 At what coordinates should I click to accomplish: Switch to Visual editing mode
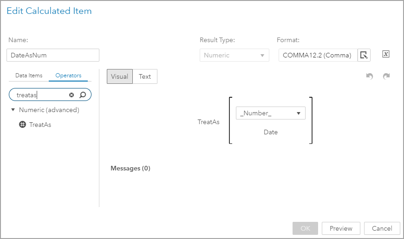pyautogui.click(x=120, y=76)
